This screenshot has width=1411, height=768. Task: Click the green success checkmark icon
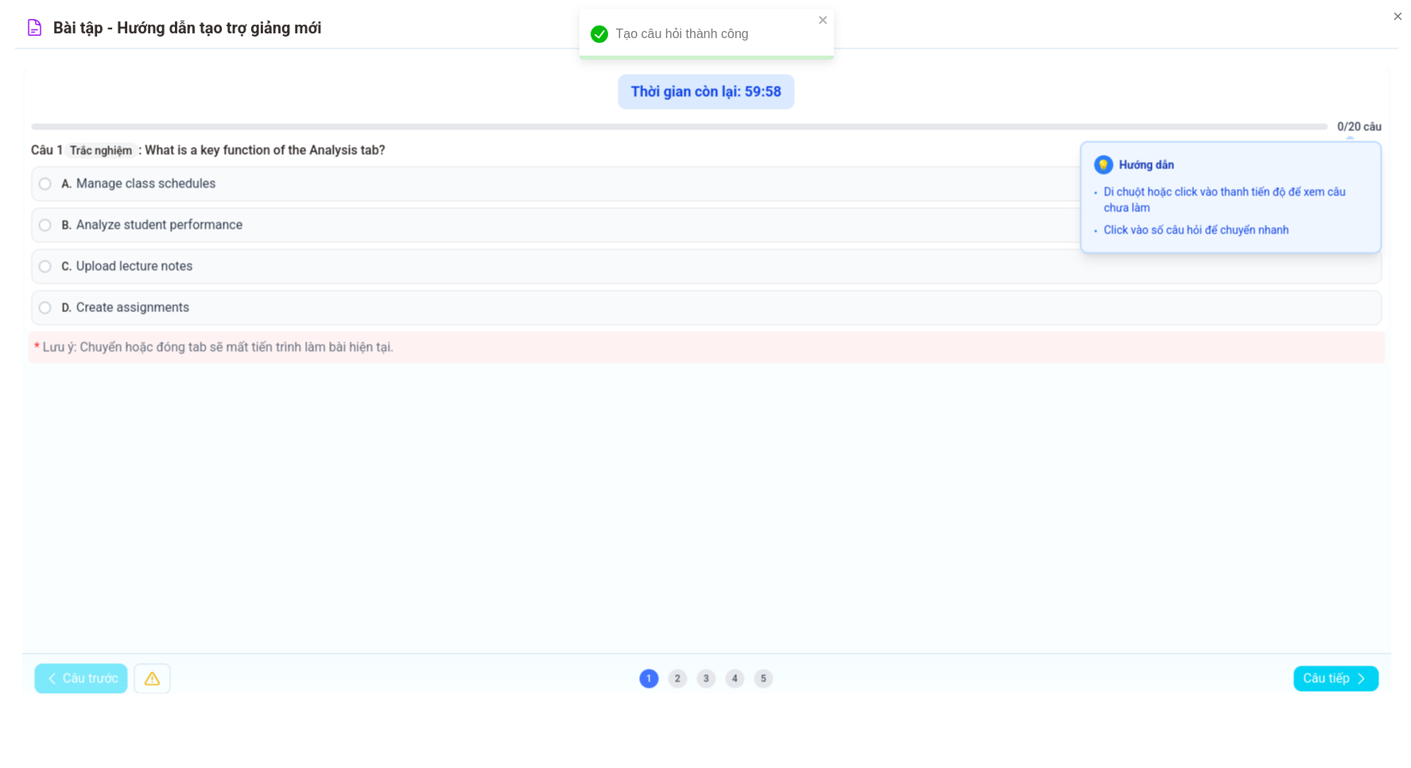(x=599, y=34)
